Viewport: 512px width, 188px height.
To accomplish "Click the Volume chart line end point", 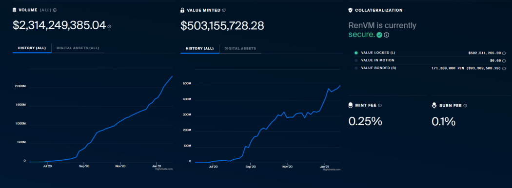I will click(x=173, y=76).
